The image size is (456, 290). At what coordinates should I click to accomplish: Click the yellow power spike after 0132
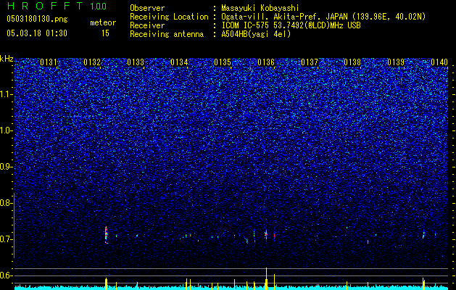pos(106,284)
